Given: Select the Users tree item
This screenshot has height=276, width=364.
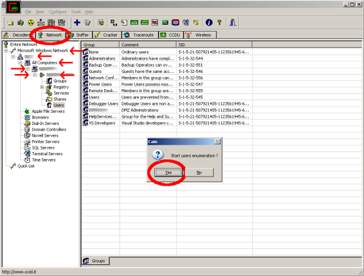Looking at the screenshot, I should point(59,105).
